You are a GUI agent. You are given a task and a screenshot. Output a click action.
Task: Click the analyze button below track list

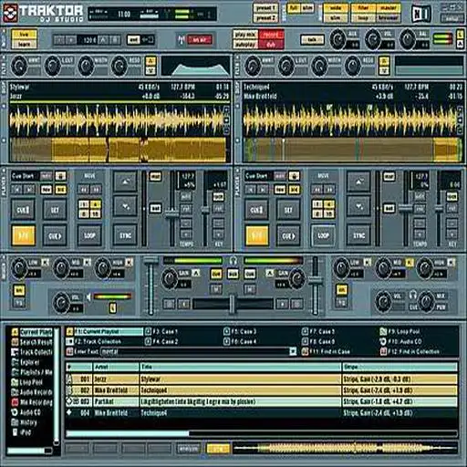189,449
